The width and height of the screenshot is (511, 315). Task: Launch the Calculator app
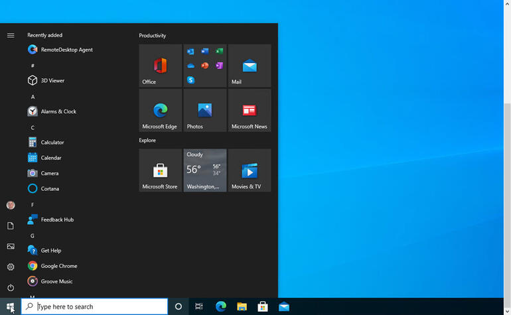point(46,143)
